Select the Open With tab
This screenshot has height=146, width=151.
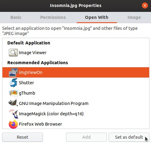point(97,17)
